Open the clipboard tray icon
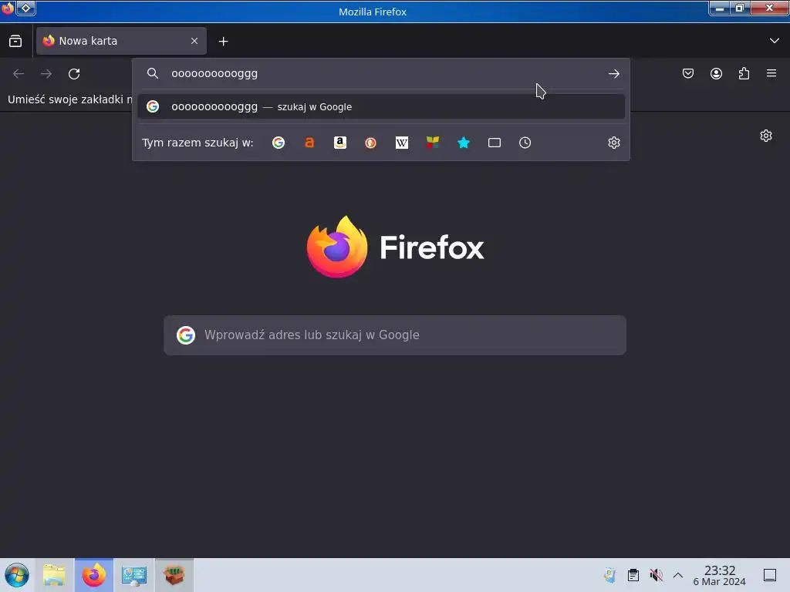The height and width of the screenshot is (592, 790). (x=633, y=575)
